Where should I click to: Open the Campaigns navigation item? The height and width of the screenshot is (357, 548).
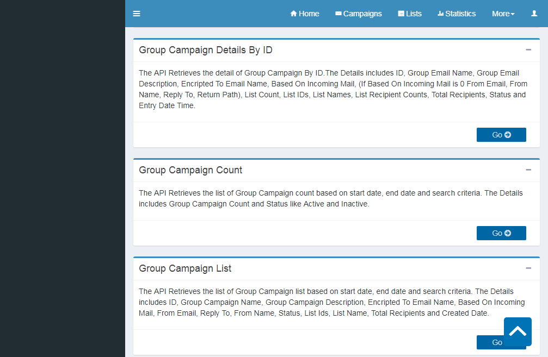pos(358,14)
